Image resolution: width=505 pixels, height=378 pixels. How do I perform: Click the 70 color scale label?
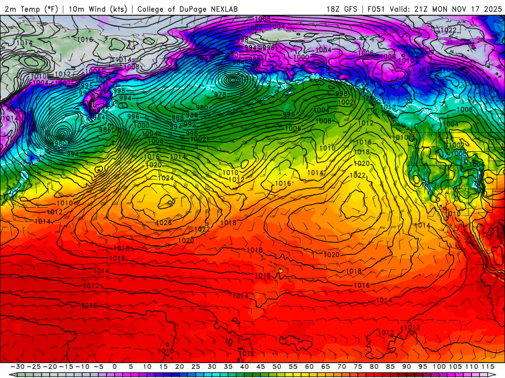click(342, 367)
